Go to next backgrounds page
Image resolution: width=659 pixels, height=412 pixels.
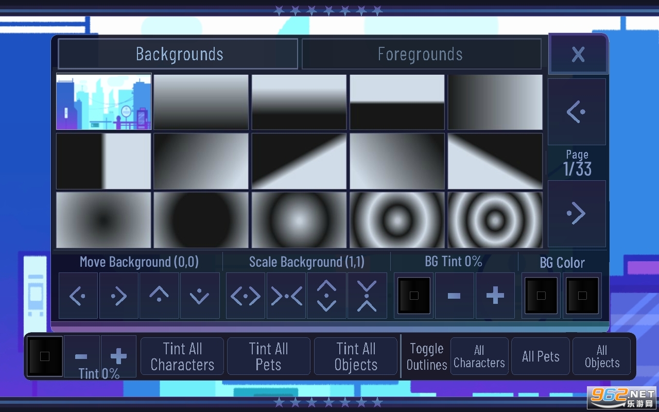click(577, 214)
